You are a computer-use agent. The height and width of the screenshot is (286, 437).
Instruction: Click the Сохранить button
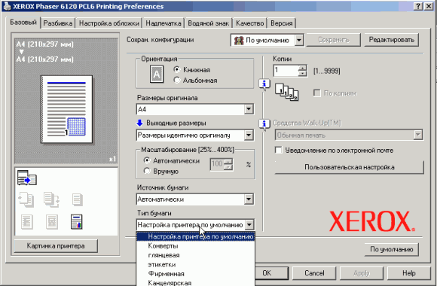(x=333, y=40)
